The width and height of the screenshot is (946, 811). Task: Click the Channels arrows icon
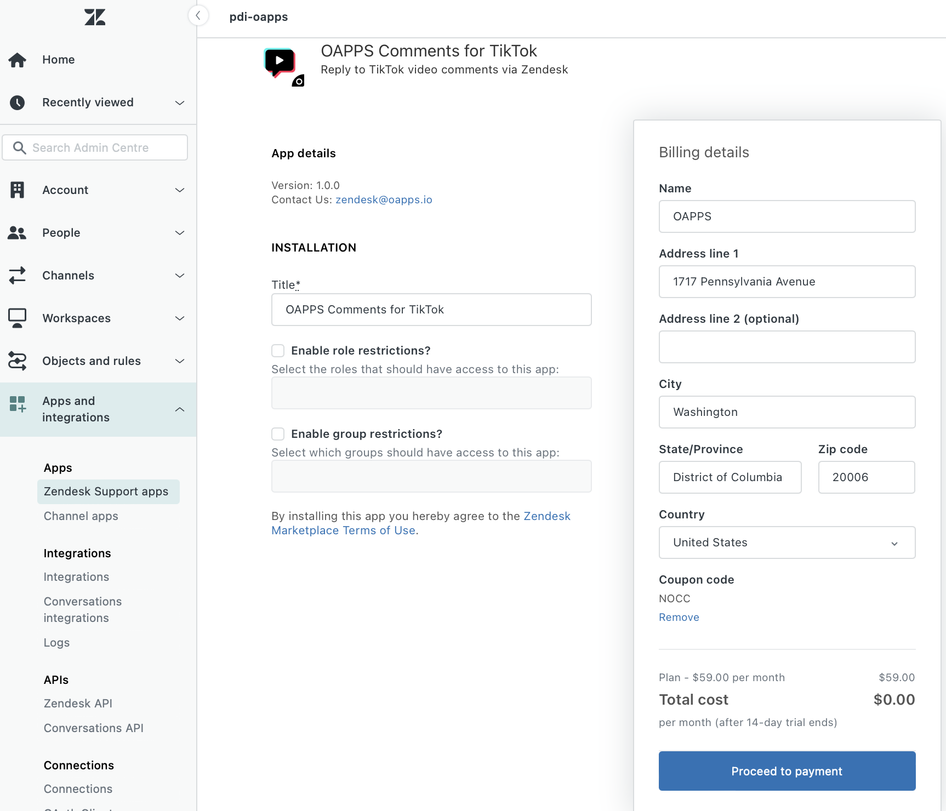coord(17,275)
